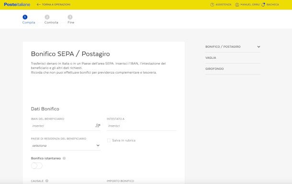Focus the Intestato A input field
292x184 pixels.
(x=141, y=126)
